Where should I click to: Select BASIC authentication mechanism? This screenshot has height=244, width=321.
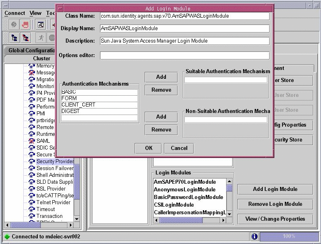pos(99,92)
